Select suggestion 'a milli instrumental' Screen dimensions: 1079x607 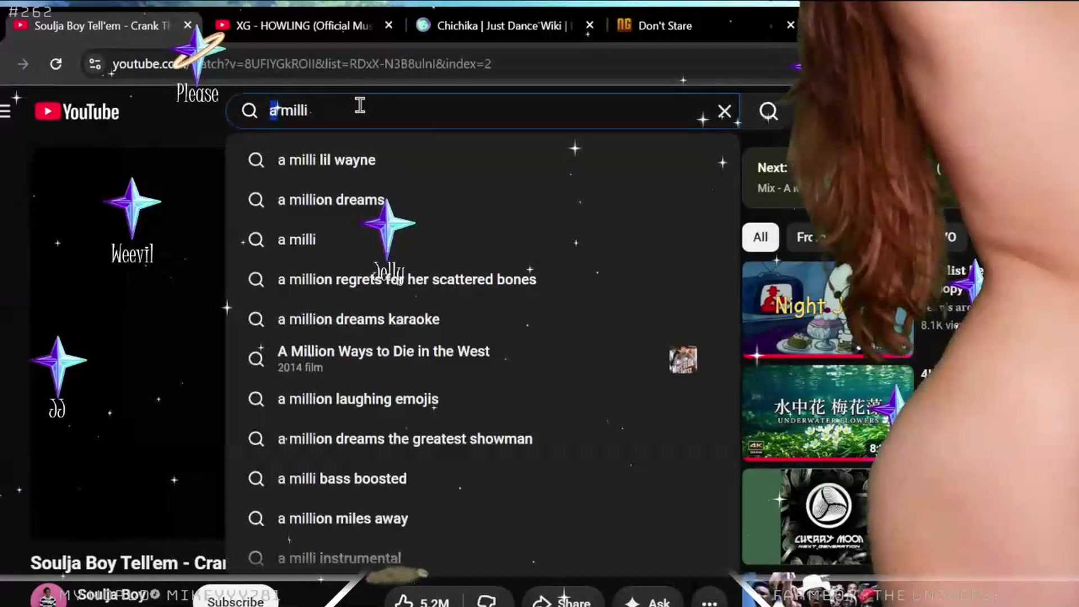click(x=482, y=558)
